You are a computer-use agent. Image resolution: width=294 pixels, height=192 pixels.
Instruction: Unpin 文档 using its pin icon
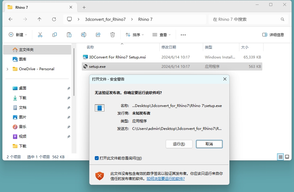point(69,108)
